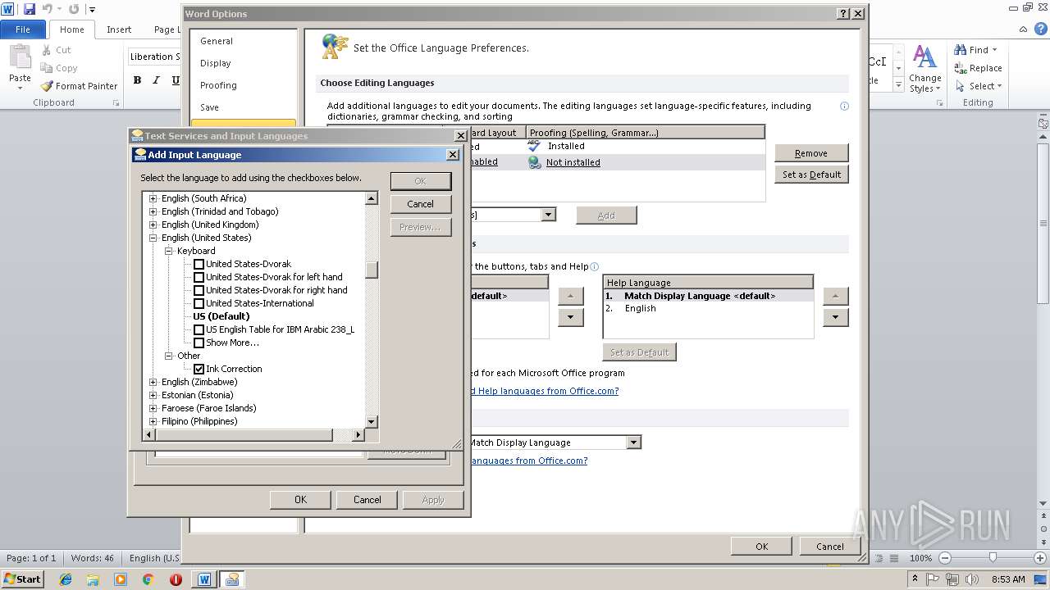Image resolution: width=1050 pixels, height=590 pixels.
Task: Check United States-Dvorak keyboard checkbox
Action: [x=199, y=264]
